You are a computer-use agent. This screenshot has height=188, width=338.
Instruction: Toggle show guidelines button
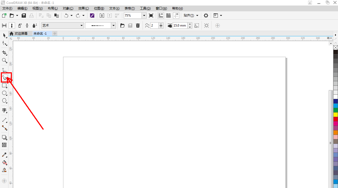(176, 16)
